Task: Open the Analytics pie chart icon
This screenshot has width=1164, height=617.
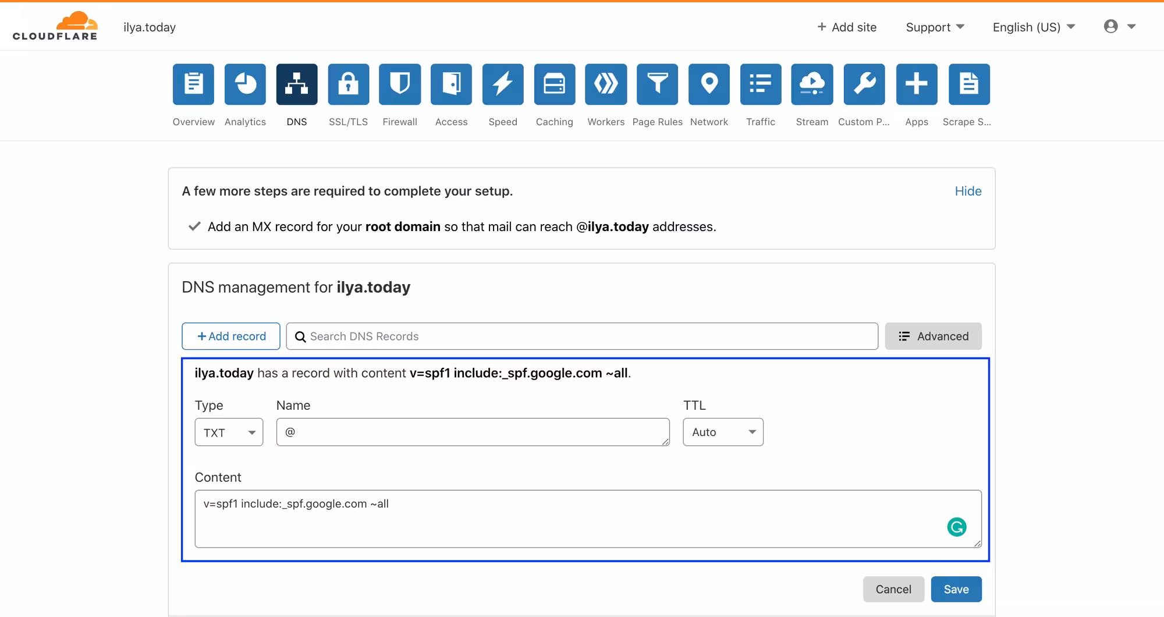Action: tap(245, 84)
